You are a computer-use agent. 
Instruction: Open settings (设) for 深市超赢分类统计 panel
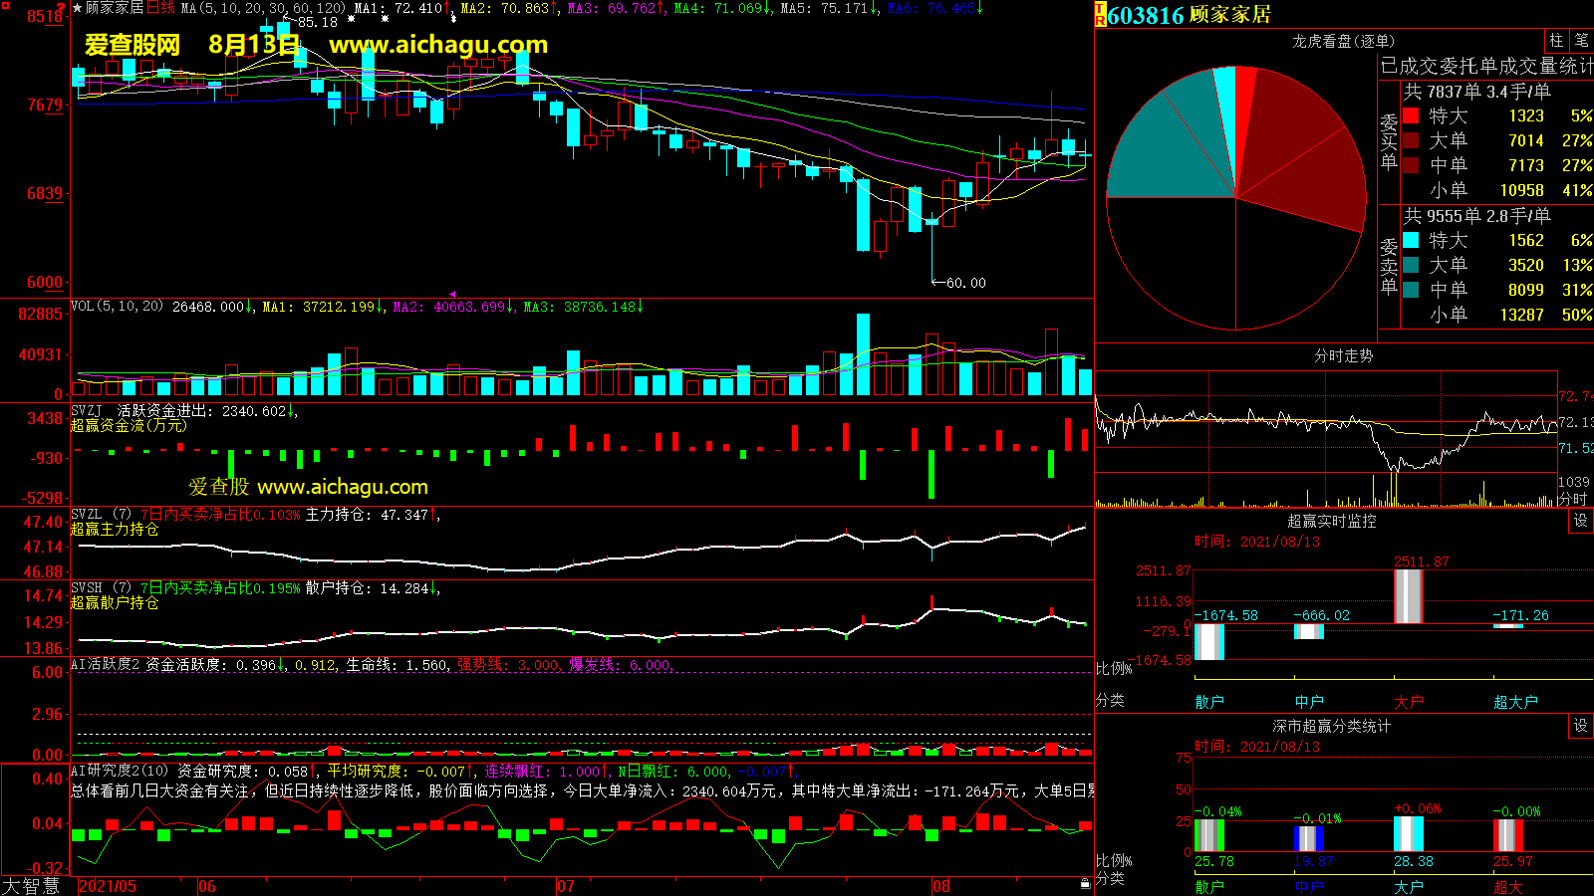[1581, 726]
